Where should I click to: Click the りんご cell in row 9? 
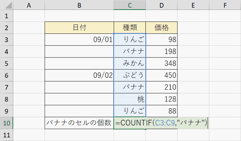point(130,111)
